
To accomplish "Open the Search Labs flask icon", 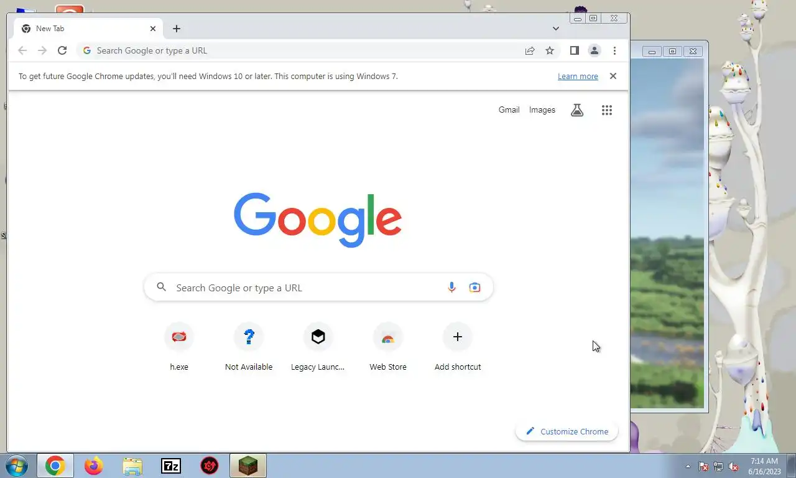I will tap(577, 110).
